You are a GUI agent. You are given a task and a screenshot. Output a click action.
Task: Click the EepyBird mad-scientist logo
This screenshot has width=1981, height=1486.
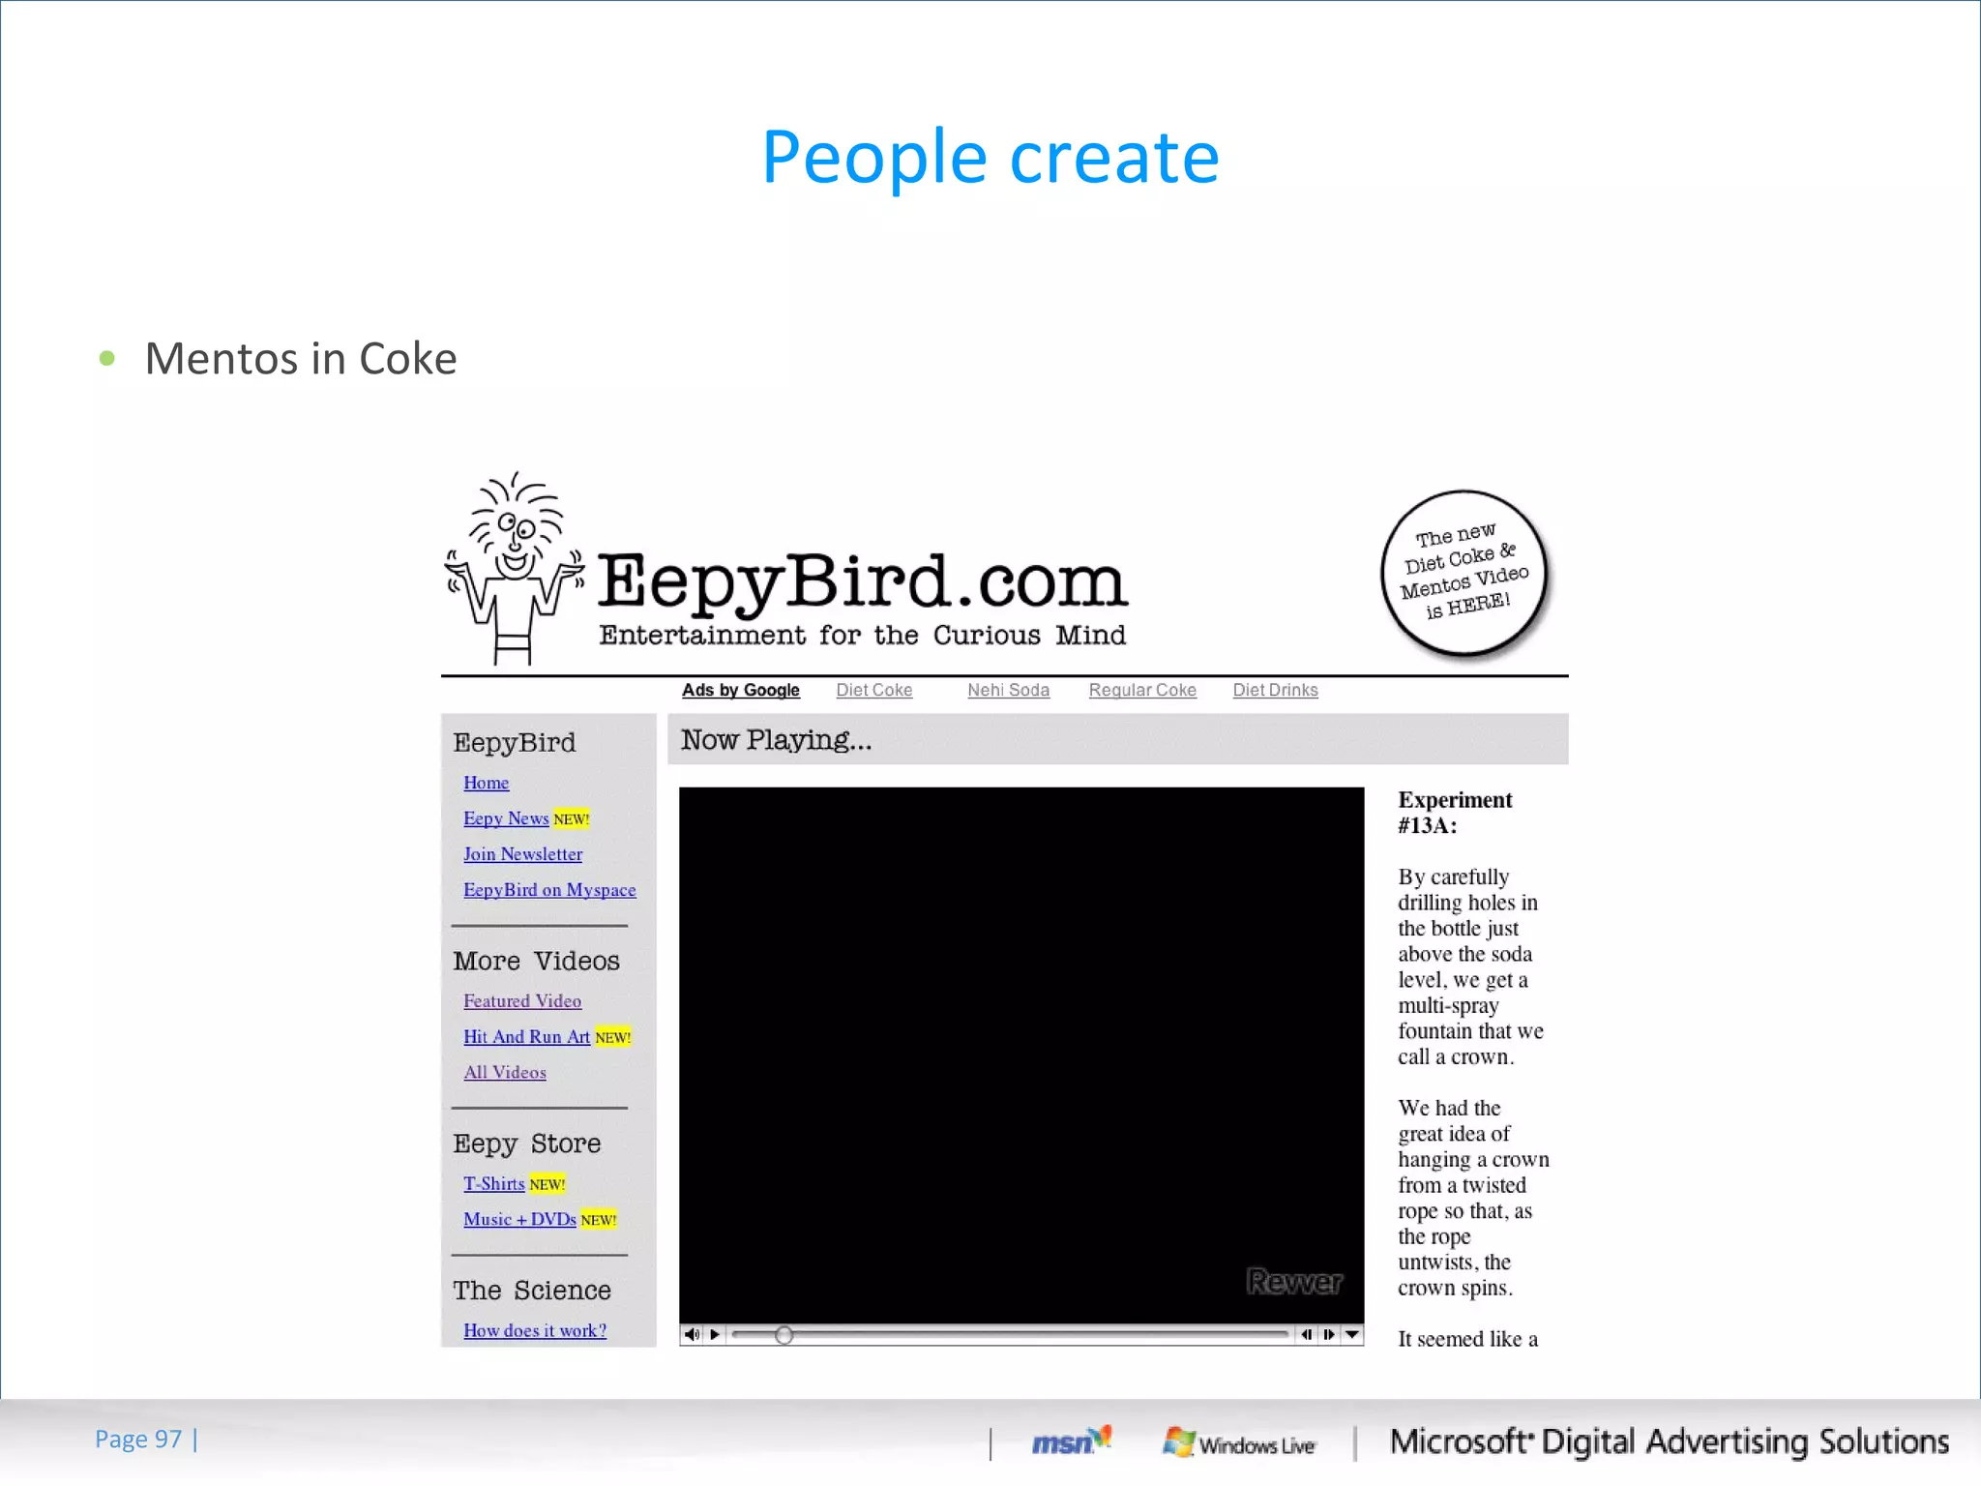pyautogui.click(x=515, y=569)
